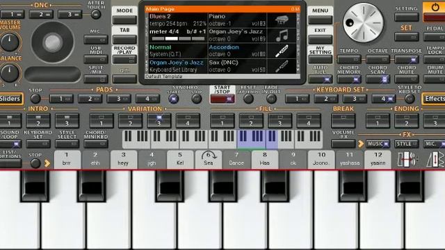Open the SETTING button

point(406,17)
